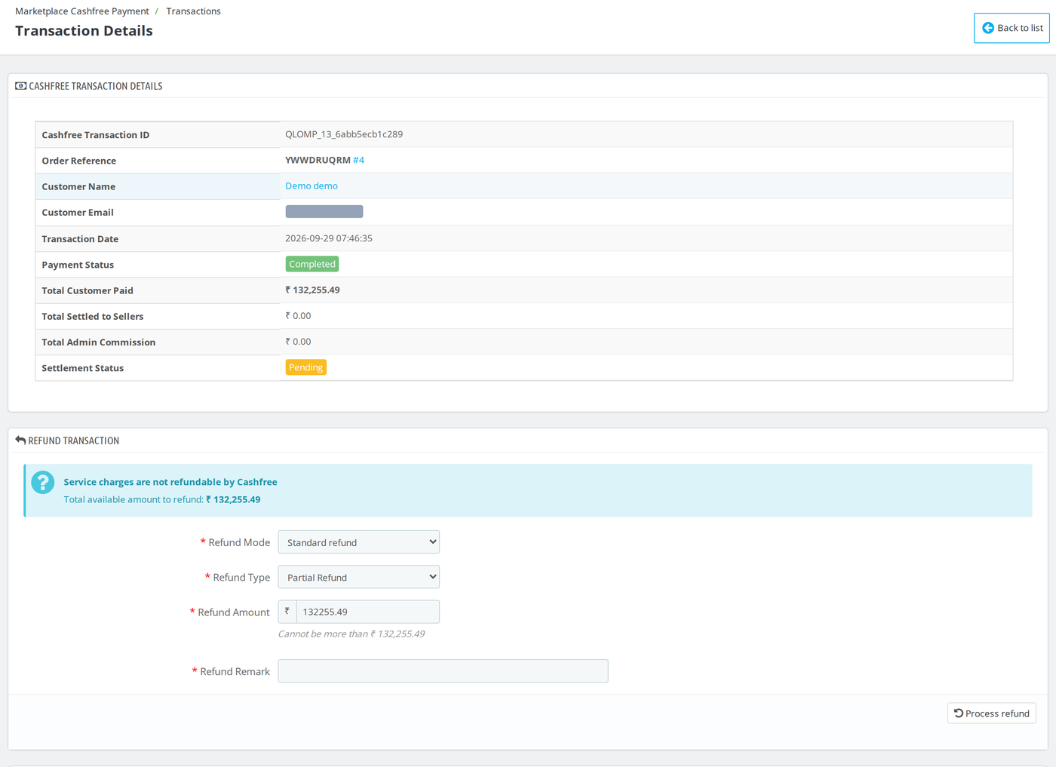Go to Transactions breadcrumb
1056x767 pixels.
pyautogui.click(x=194, y=11)
